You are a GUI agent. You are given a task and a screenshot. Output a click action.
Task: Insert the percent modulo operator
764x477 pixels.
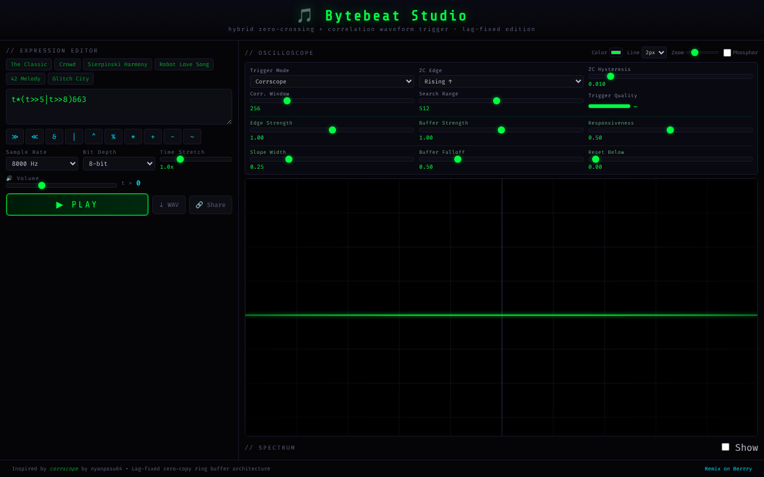(113, 137)
